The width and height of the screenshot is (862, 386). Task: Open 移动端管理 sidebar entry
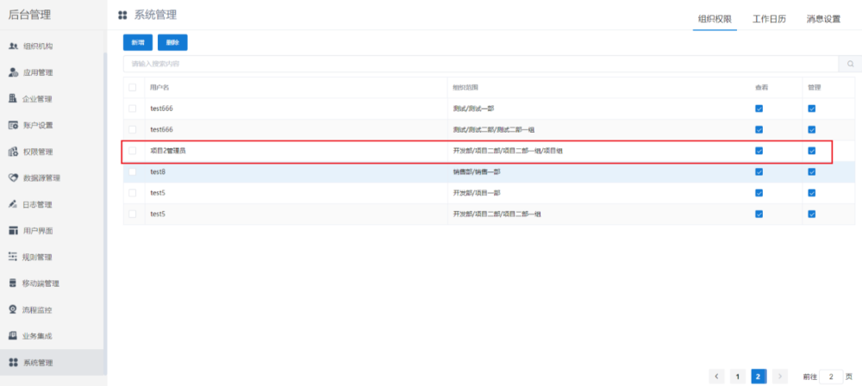click(41, 283)
